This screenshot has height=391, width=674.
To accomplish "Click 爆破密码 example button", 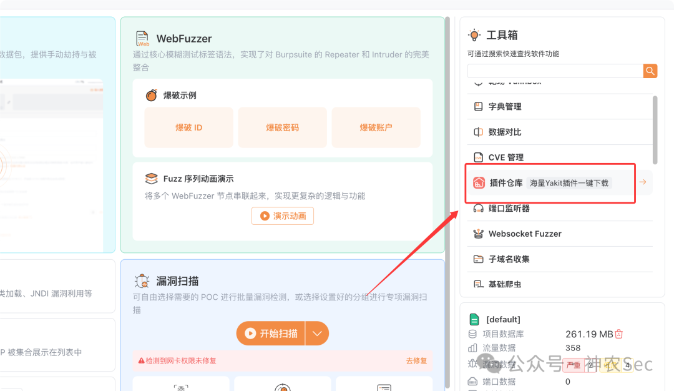I will click(283, 128).
